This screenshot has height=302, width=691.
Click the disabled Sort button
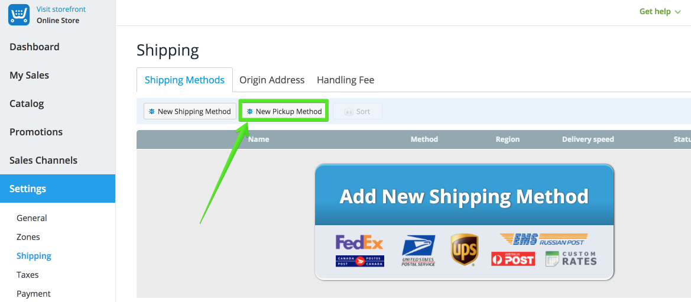(358, 112)
